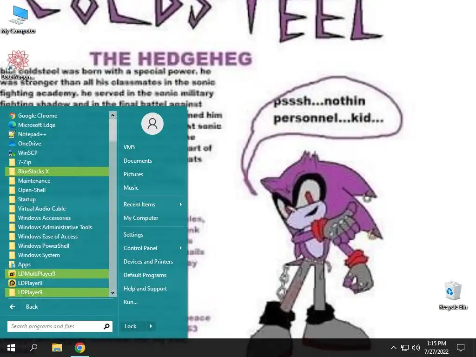Open Google Chrome from the programs list
The width and height of the screenshot is (476, 357).
tap(57, 115)
